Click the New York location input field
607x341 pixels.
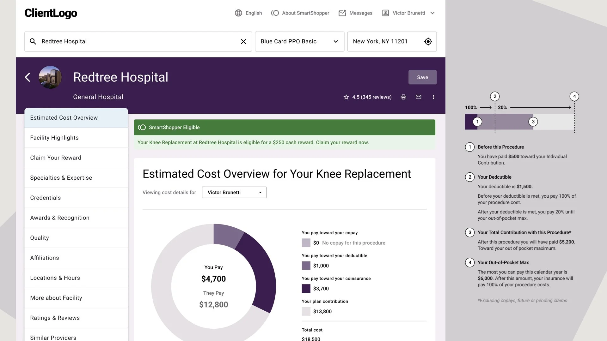[386, 42]
